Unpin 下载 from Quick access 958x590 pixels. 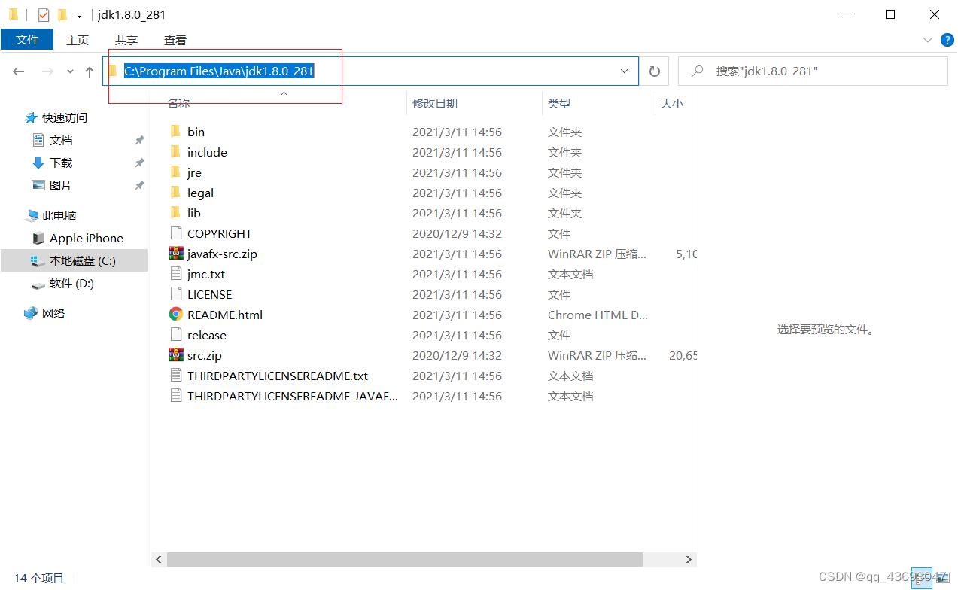139,163
